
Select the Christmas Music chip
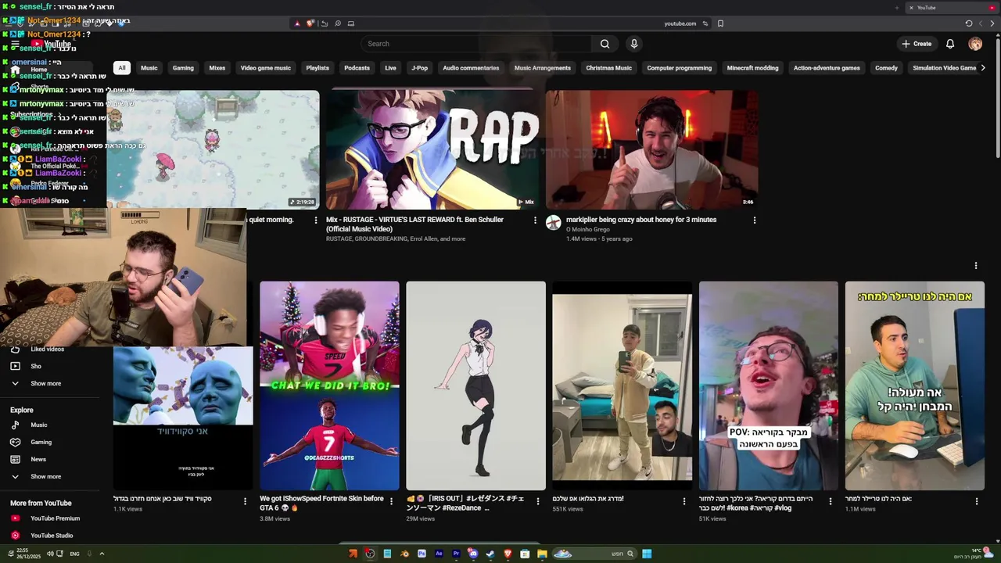click(x=608, y=68)
